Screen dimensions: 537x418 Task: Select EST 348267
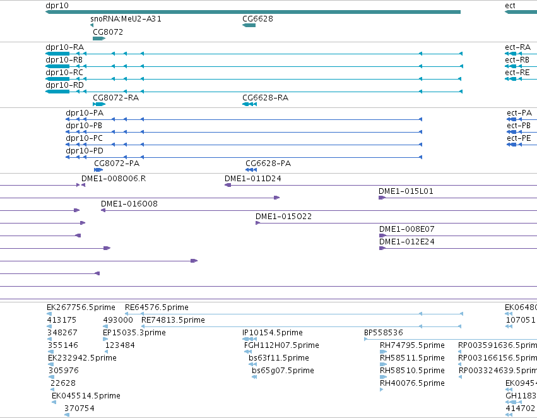tap(49, 340)
